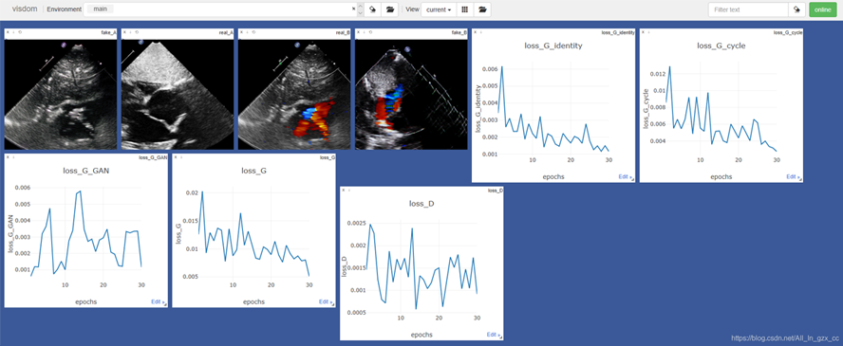Screen dimensions: 843x346
Task: Click the loss_G pane title bar
Action: (253, 157)
